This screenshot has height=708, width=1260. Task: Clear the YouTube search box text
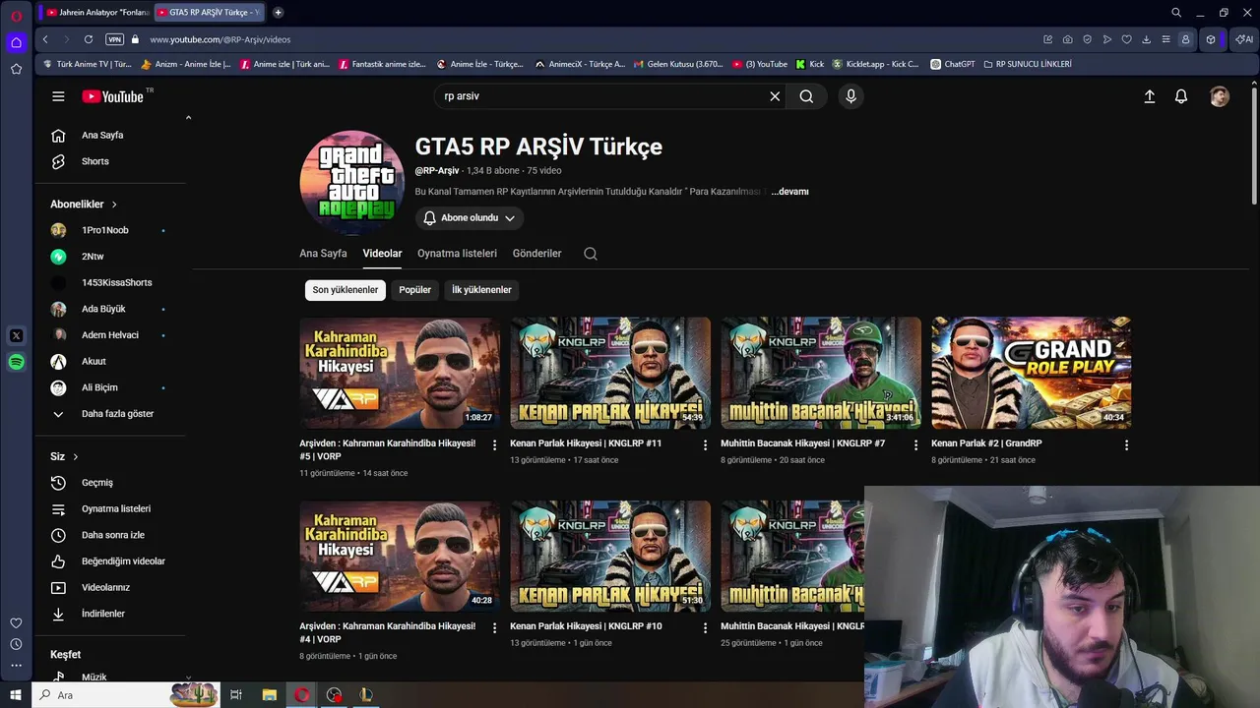tap(775, 96)
